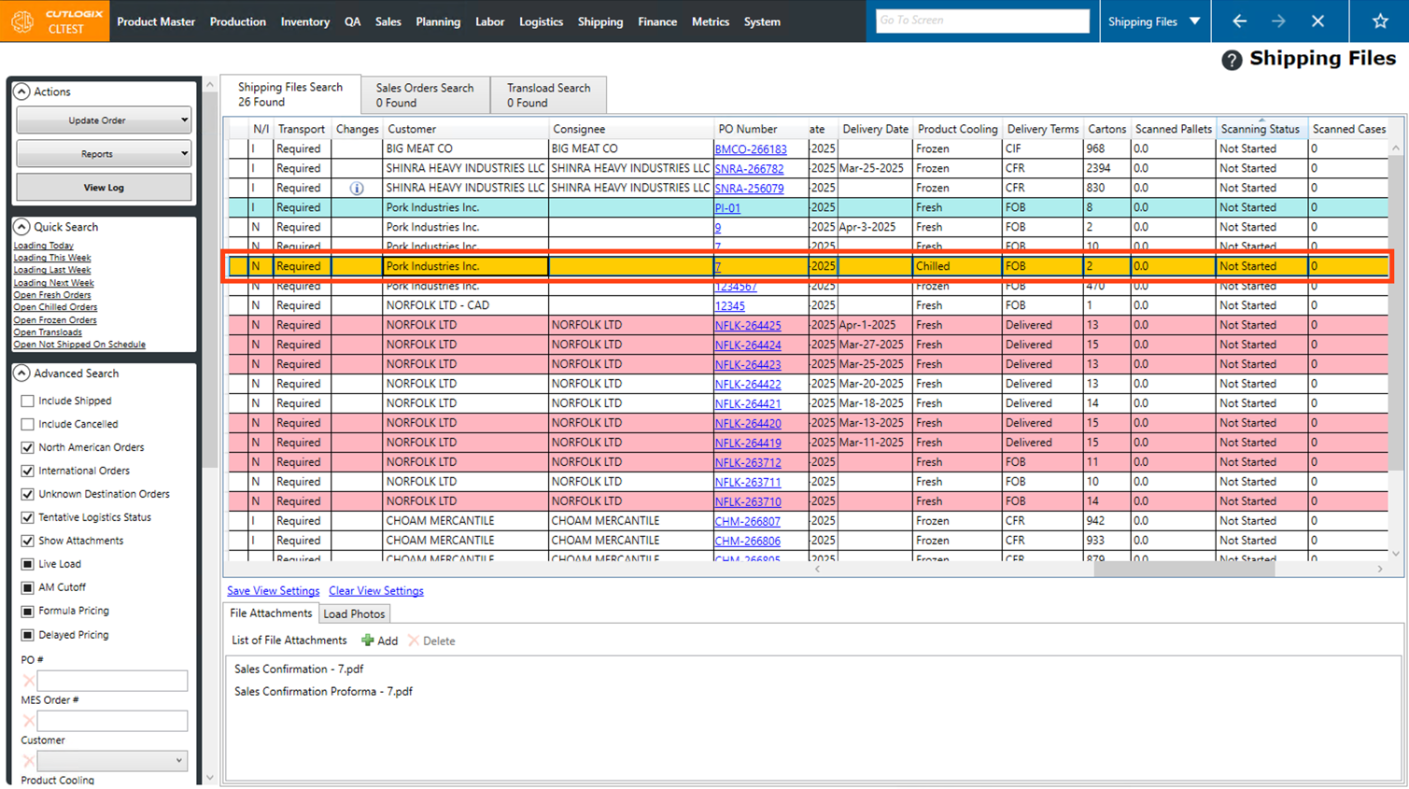Click the forward arrow icon

coord(1278,21)
